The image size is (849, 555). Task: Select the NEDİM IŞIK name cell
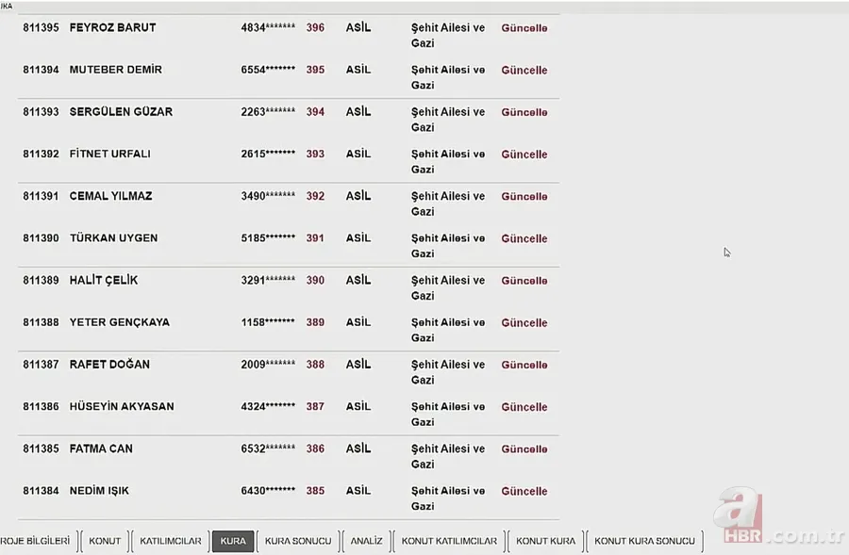coord(99,491)
